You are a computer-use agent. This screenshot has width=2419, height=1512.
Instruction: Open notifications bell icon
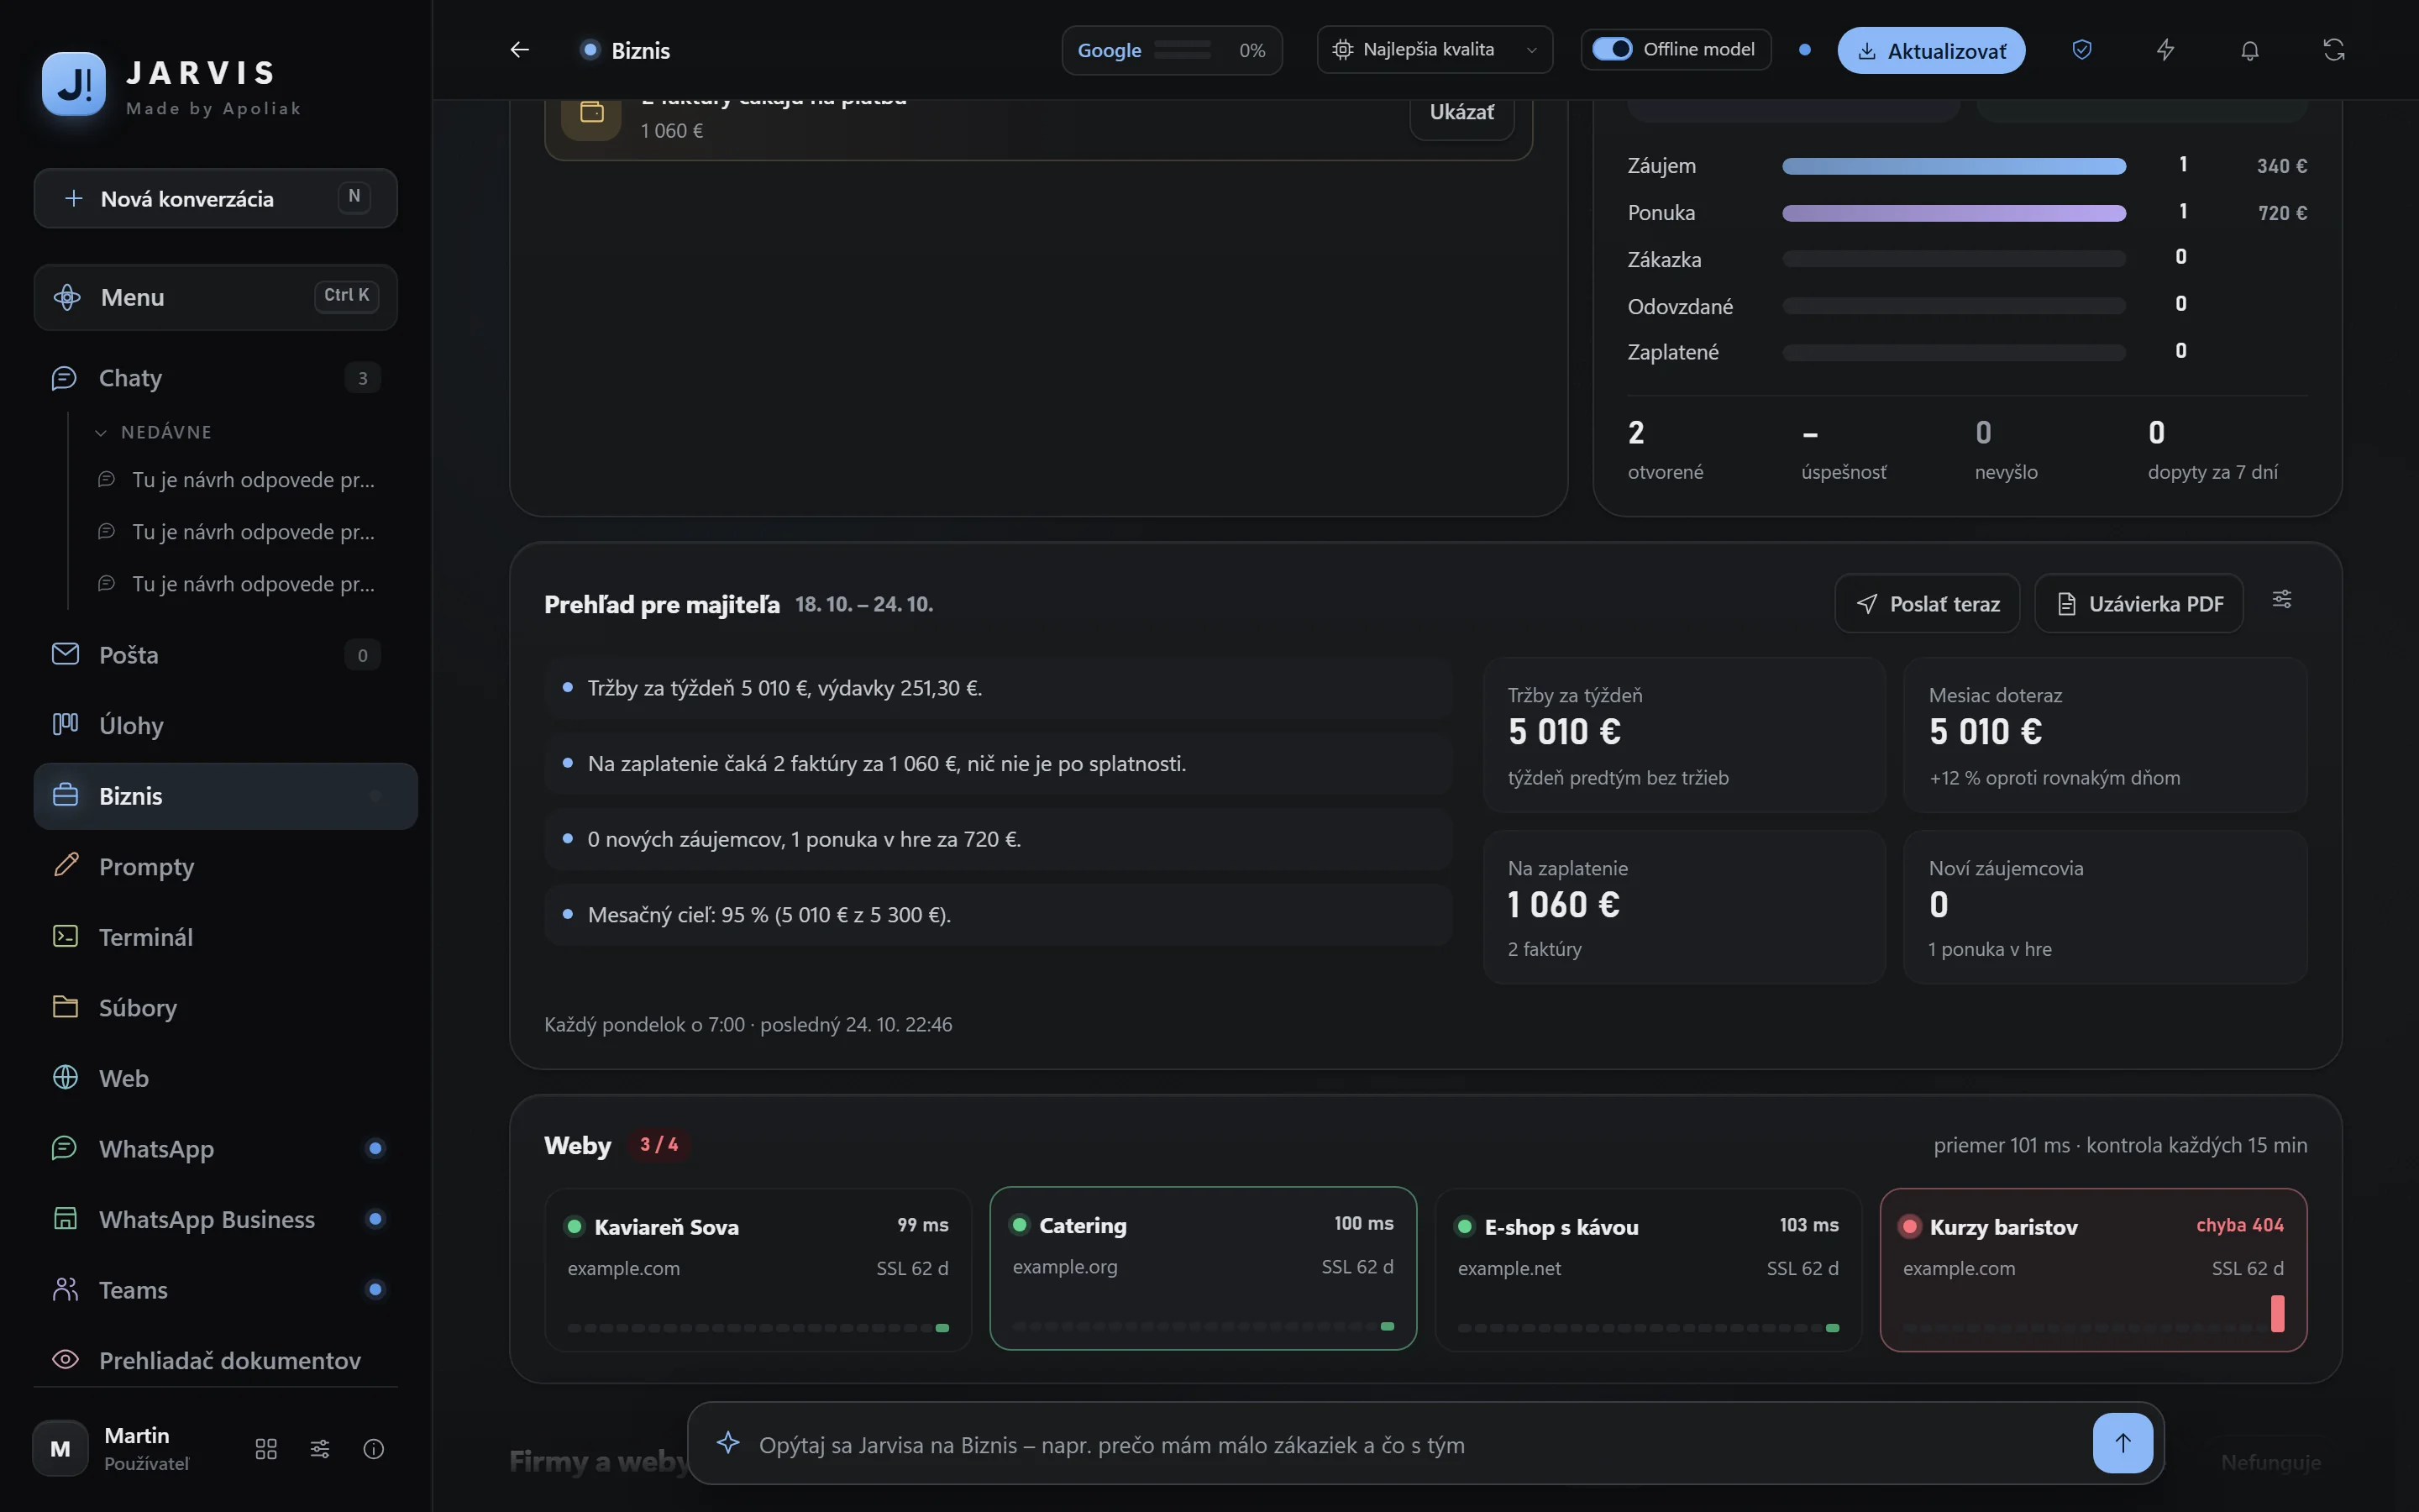click(2250, 50)
